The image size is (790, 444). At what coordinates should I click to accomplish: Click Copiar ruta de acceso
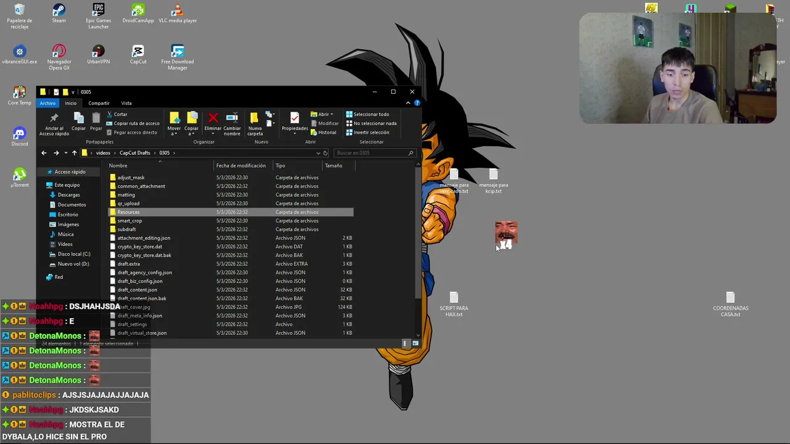coord(133,123)
